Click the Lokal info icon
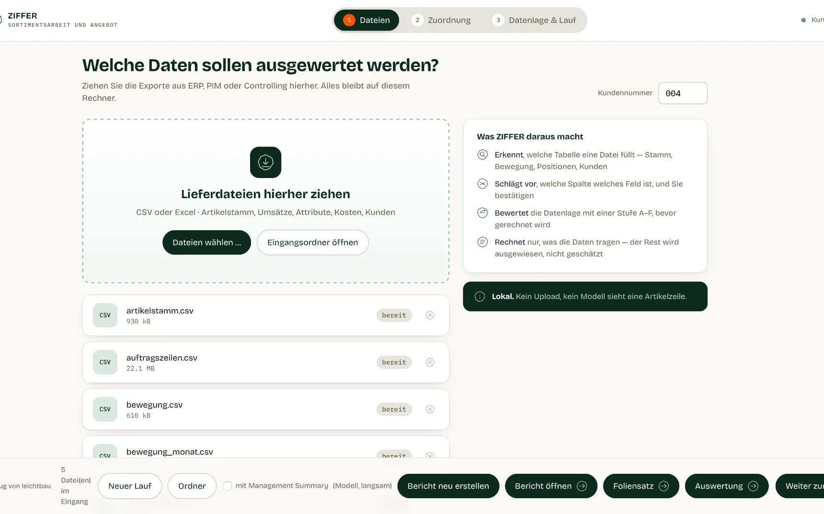The width and height of the screenshot is (824, 514). click(x=480, y=297)
